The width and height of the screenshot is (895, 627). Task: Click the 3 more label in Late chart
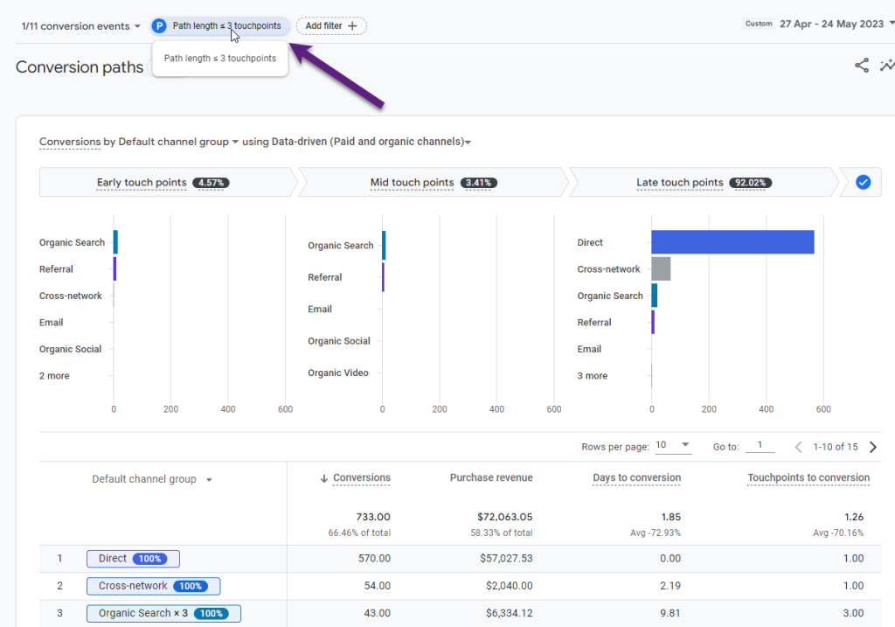593,376
